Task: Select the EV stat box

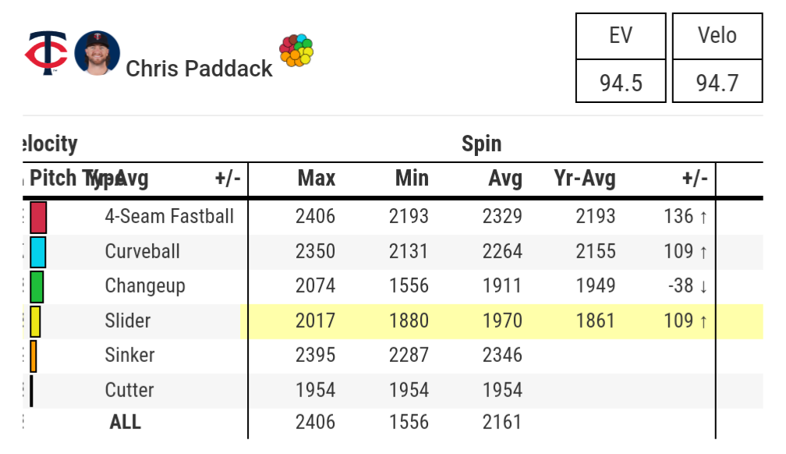Action: pyautogui.click(x=621, y=58)
